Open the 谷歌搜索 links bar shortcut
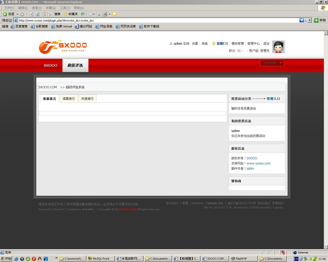 (x=39, y=26)
